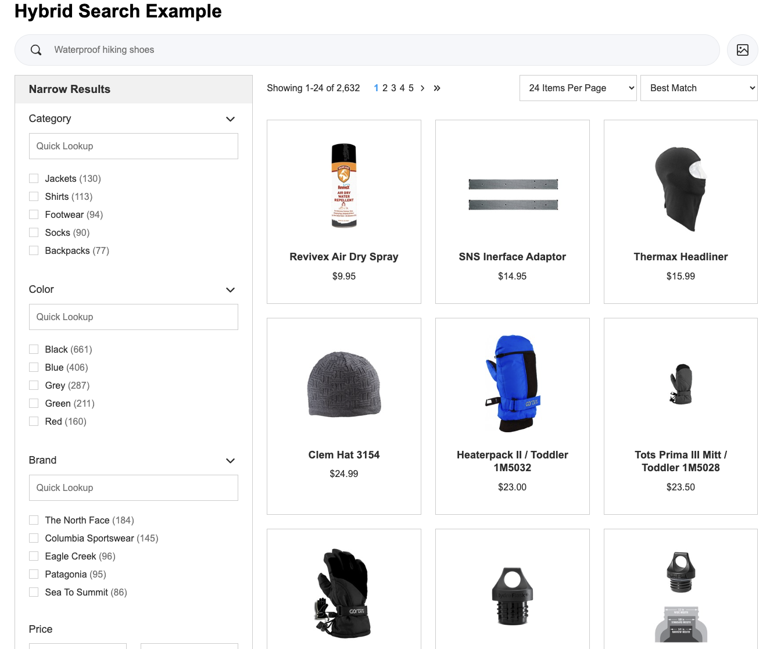770x649 pixels.
Task: Enable the Footwear category filter
Action: [34, 214]
